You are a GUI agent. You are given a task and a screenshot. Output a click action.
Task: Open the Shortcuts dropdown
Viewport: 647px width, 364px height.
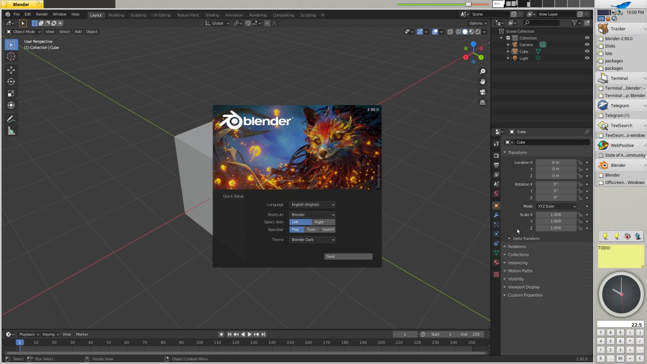(x=312, y=215)
